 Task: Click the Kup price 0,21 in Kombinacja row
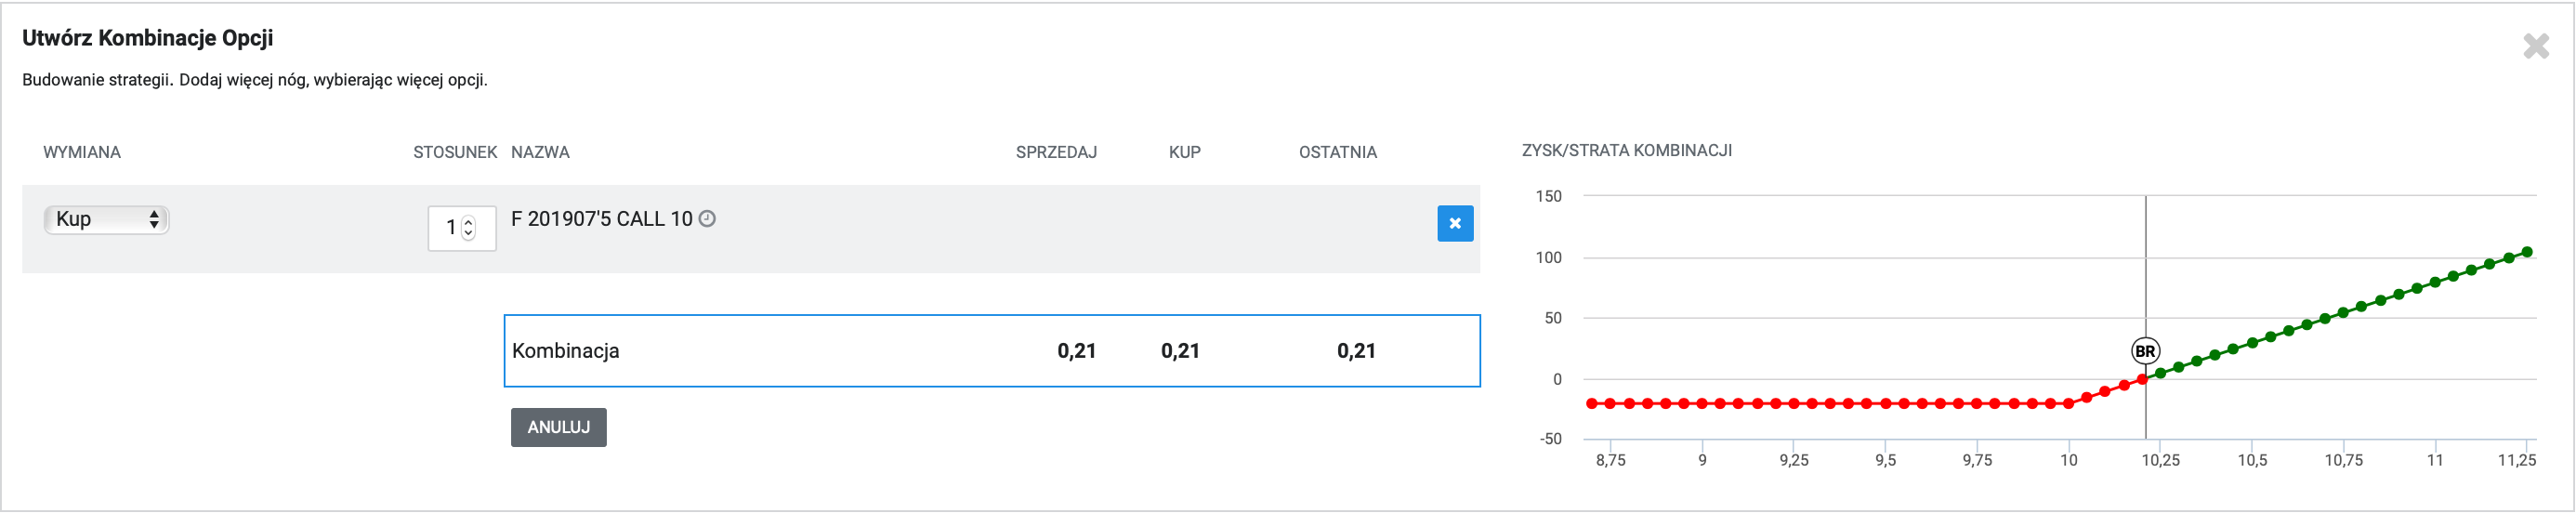coord(1180,351)
